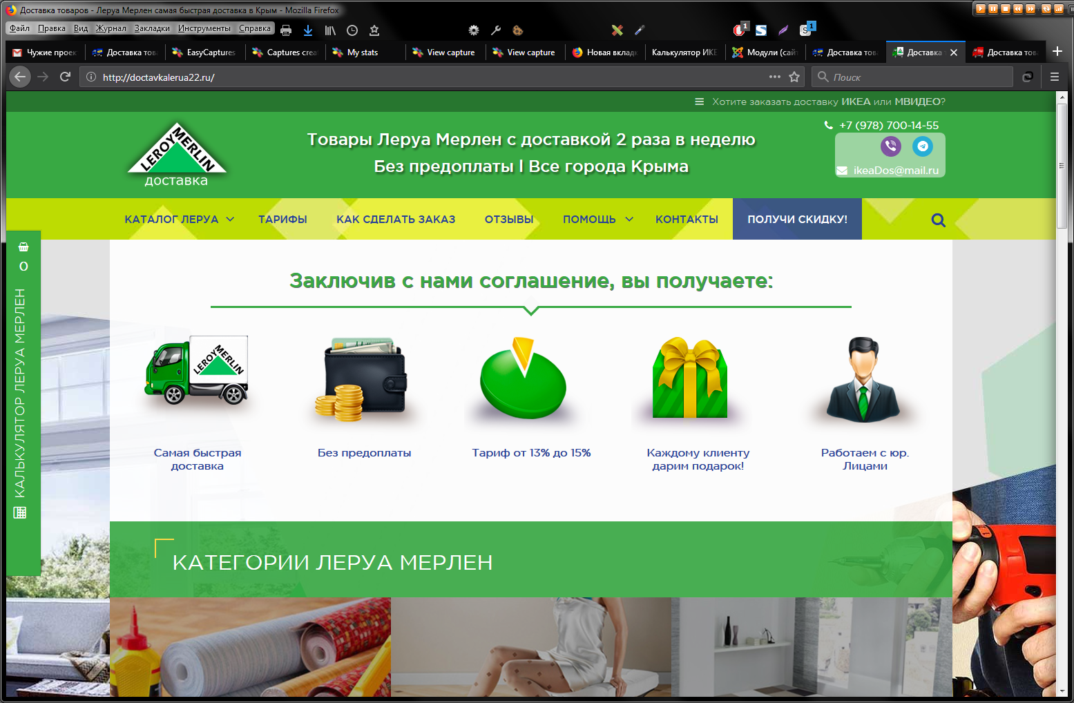Click the ikeaDos@mail.ru email link

896,171
